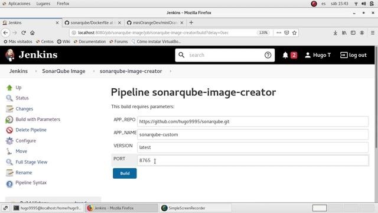The width and height of the screenshot is (378, 213).
Task: Open Forums bookmark
Action: click(x=119, y=41)
